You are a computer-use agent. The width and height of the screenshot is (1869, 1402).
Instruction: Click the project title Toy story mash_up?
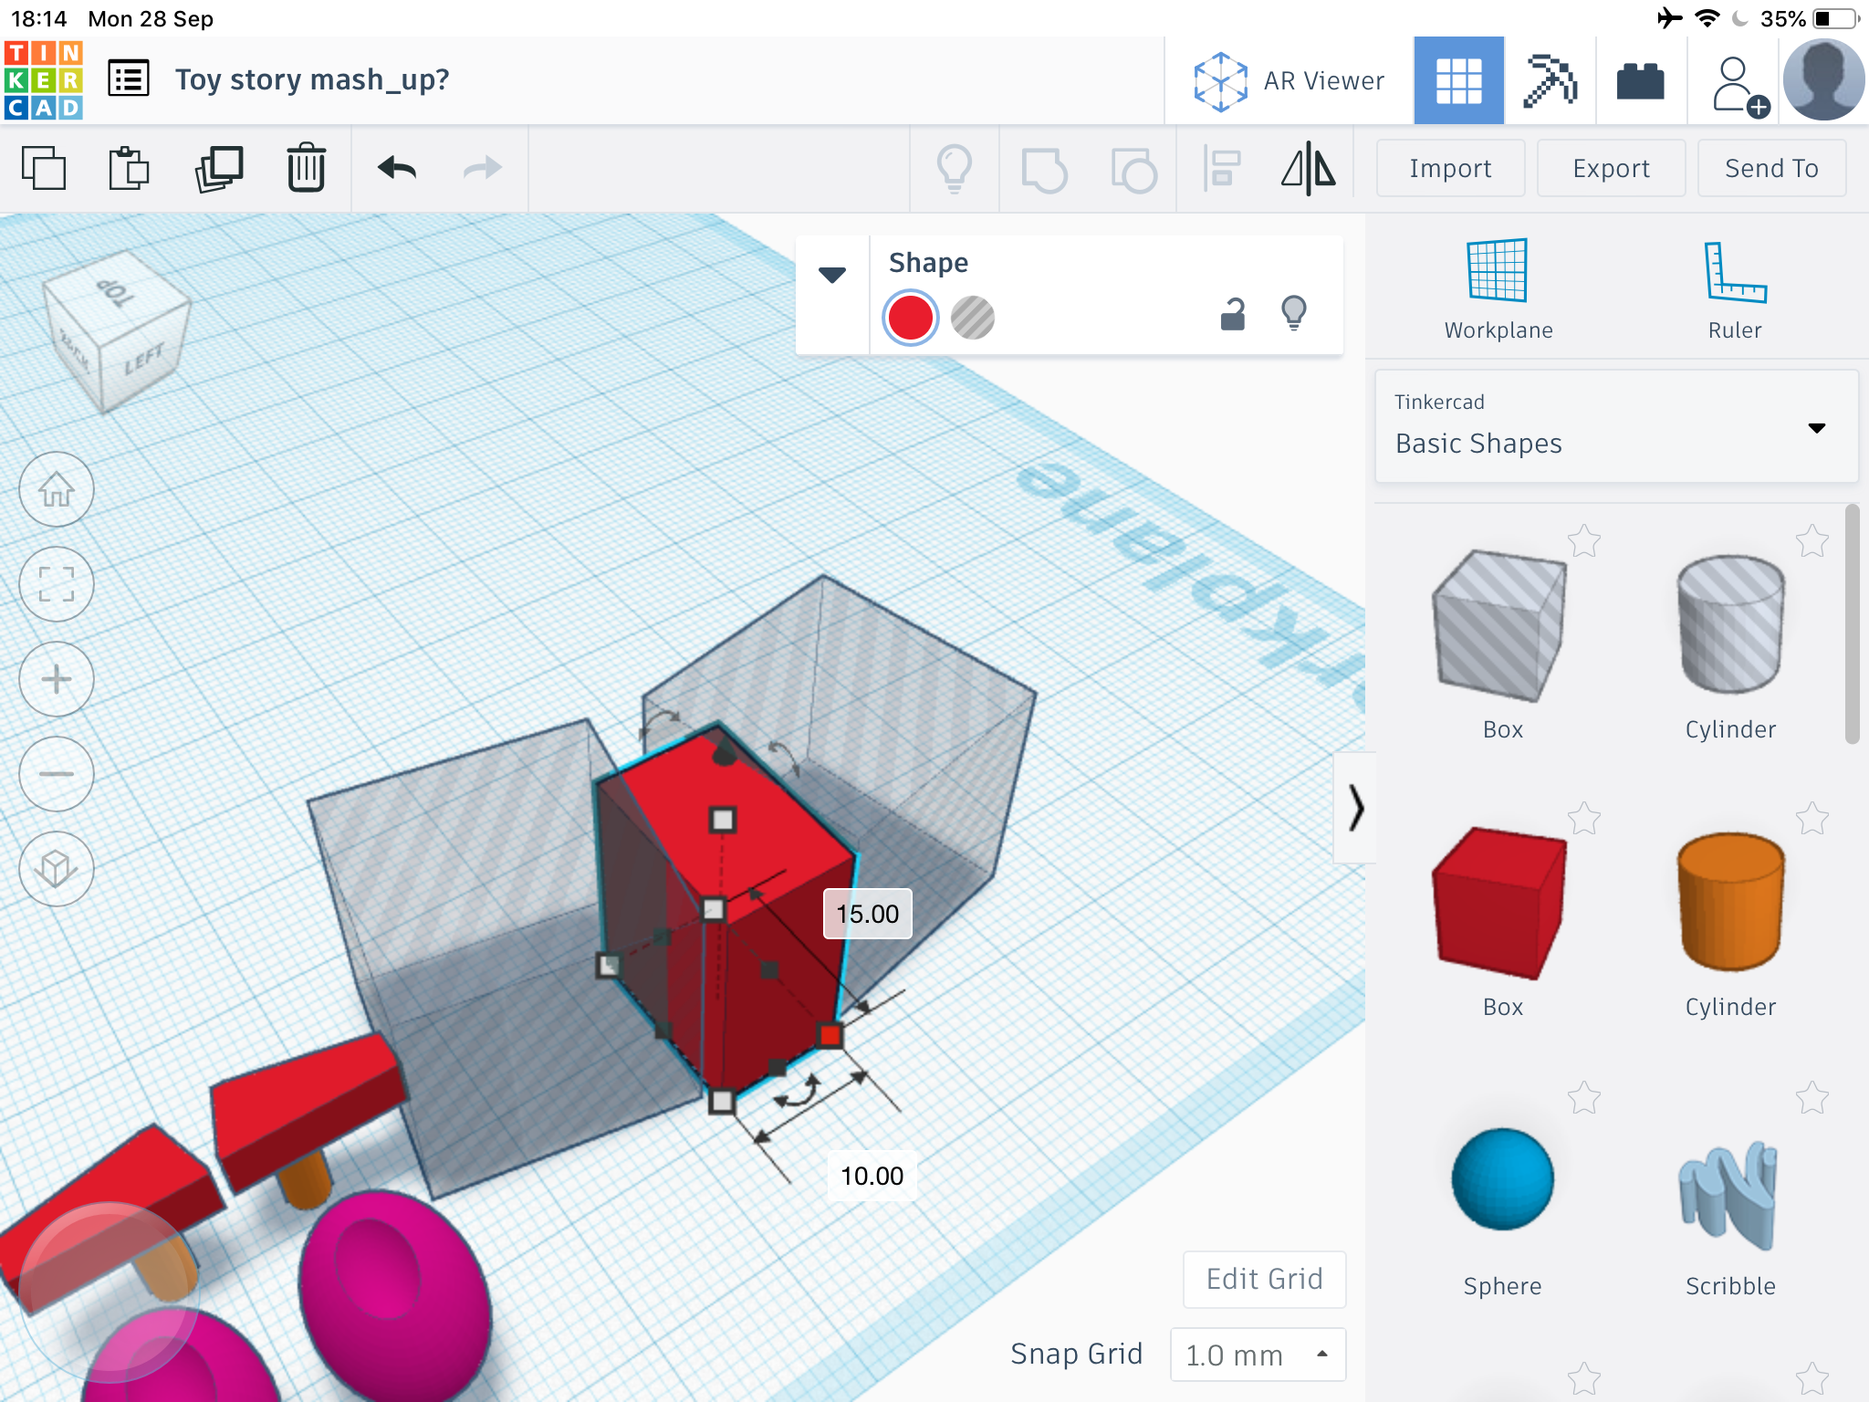(x=312, y=79)
